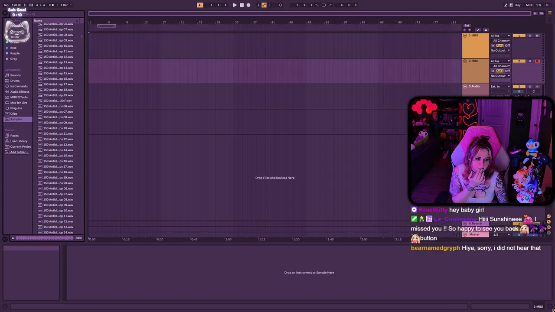Open User Library in Places
The width and height of the screenshot is (555, 312).
[19, 141]
